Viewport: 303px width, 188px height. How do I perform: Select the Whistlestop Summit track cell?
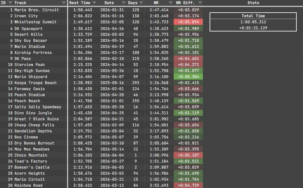[40, 22]
